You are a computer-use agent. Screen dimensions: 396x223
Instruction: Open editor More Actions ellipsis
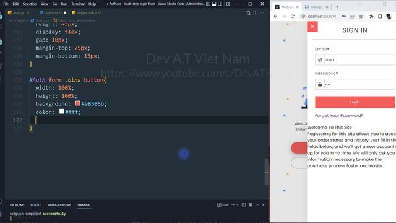[x=262, y=12]
